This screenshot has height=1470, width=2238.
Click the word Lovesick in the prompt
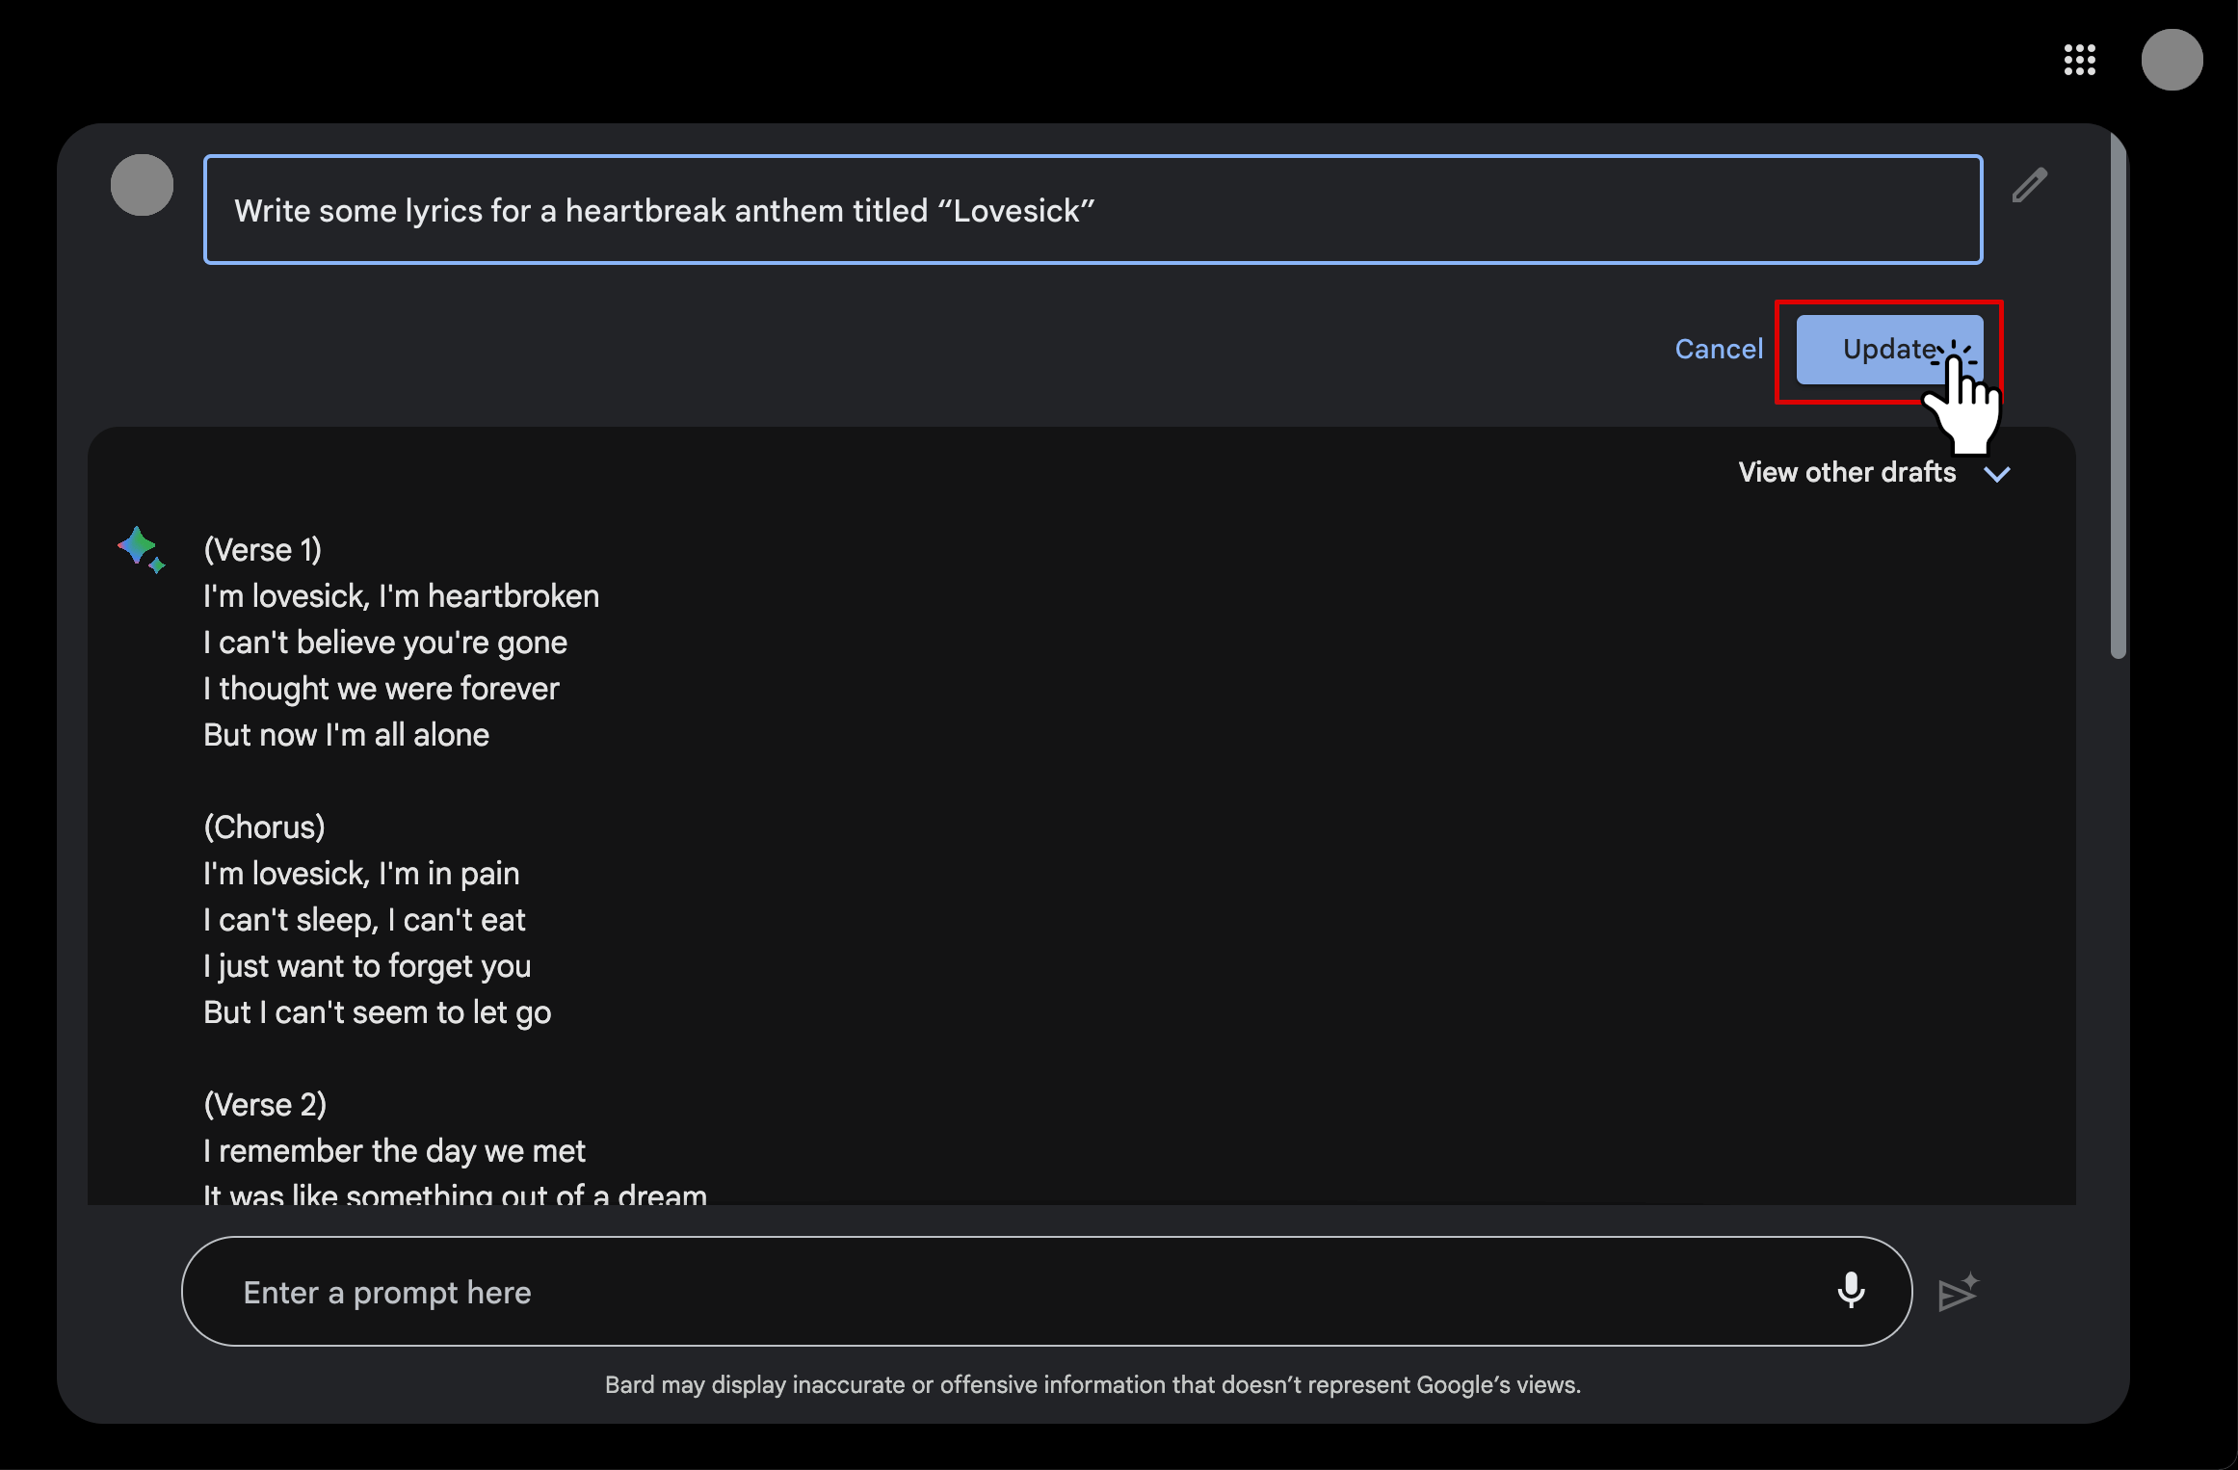click(x=1016, y=211)
